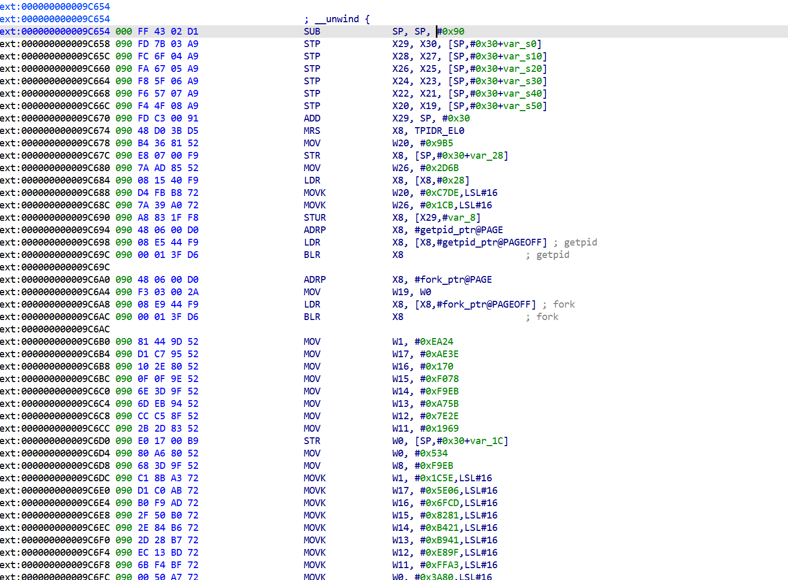Click the address ext:000000000009C6A0
The image size is (788, 580).
pos(55,280)
